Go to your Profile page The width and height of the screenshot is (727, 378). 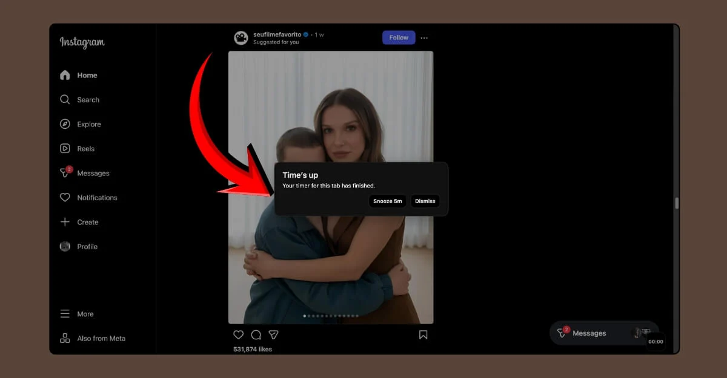tap(87, 246)
